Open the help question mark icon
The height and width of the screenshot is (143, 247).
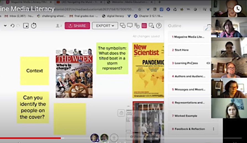click(x=159, y=26)
